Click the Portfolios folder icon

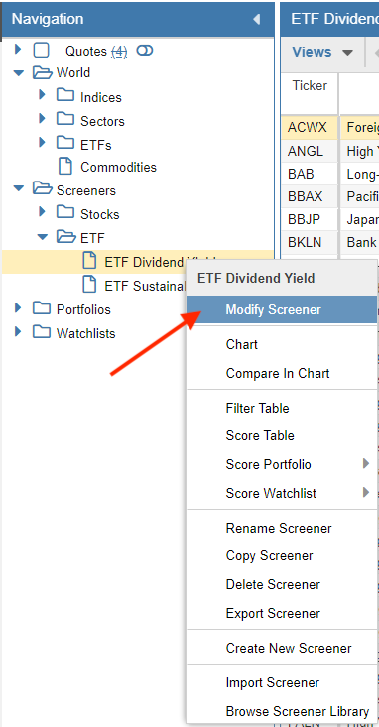pos(42,308)
